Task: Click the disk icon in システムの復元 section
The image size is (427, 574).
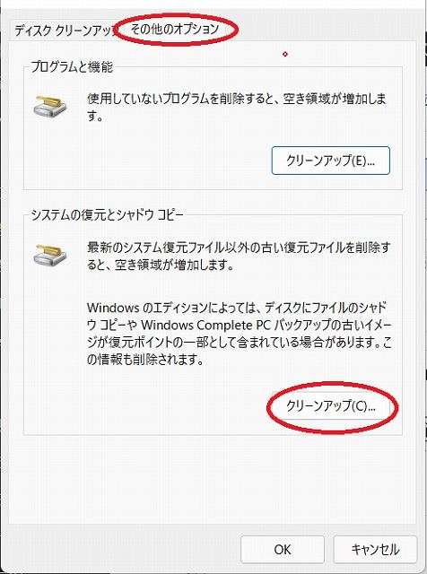Action: click(50, 254)
